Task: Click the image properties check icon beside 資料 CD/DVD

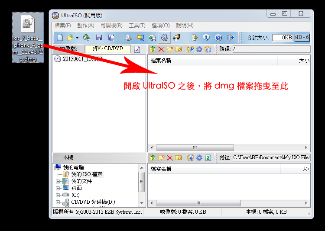Action: 137,49
